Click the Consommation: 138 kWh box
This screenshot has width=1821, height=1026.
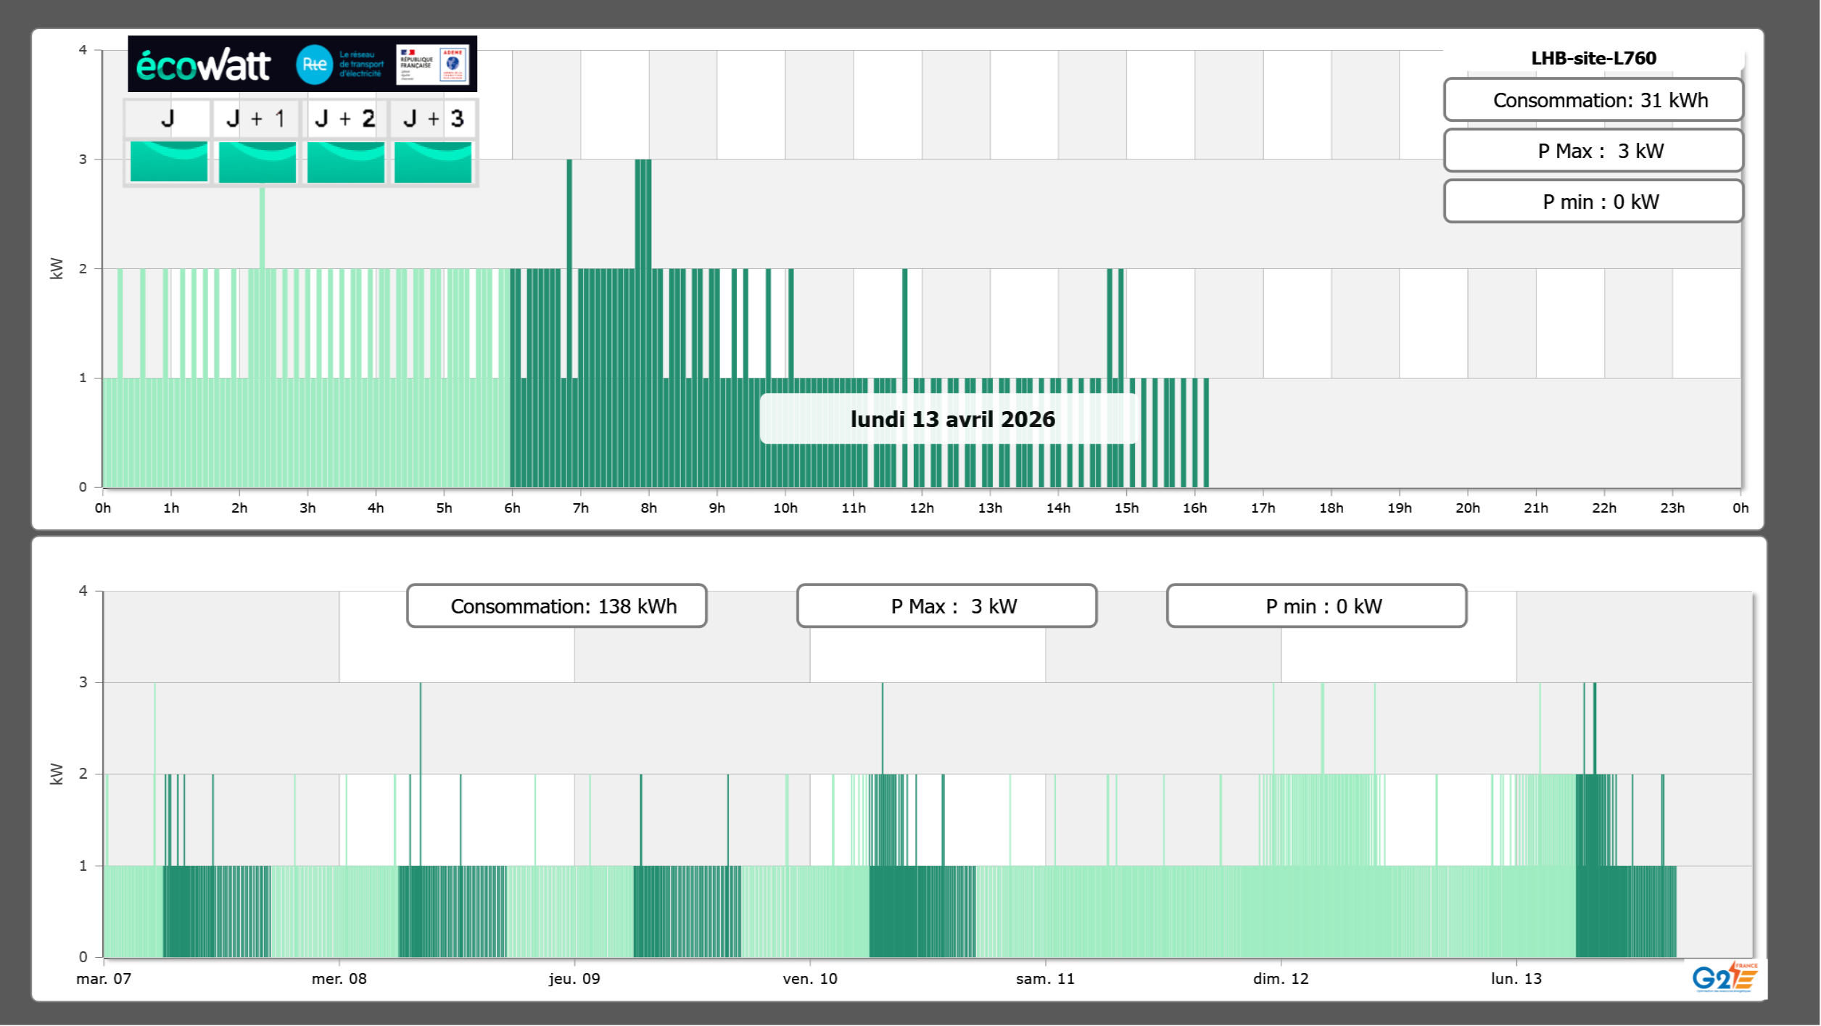click(556, 606)
